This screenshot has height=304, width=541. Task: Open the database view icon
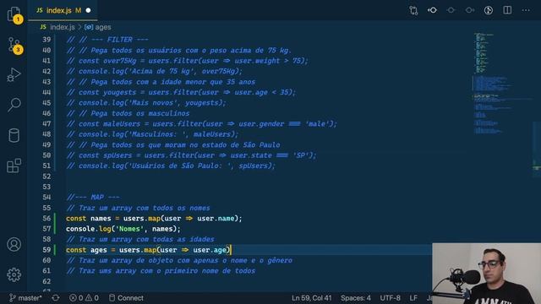pos(14,135)
